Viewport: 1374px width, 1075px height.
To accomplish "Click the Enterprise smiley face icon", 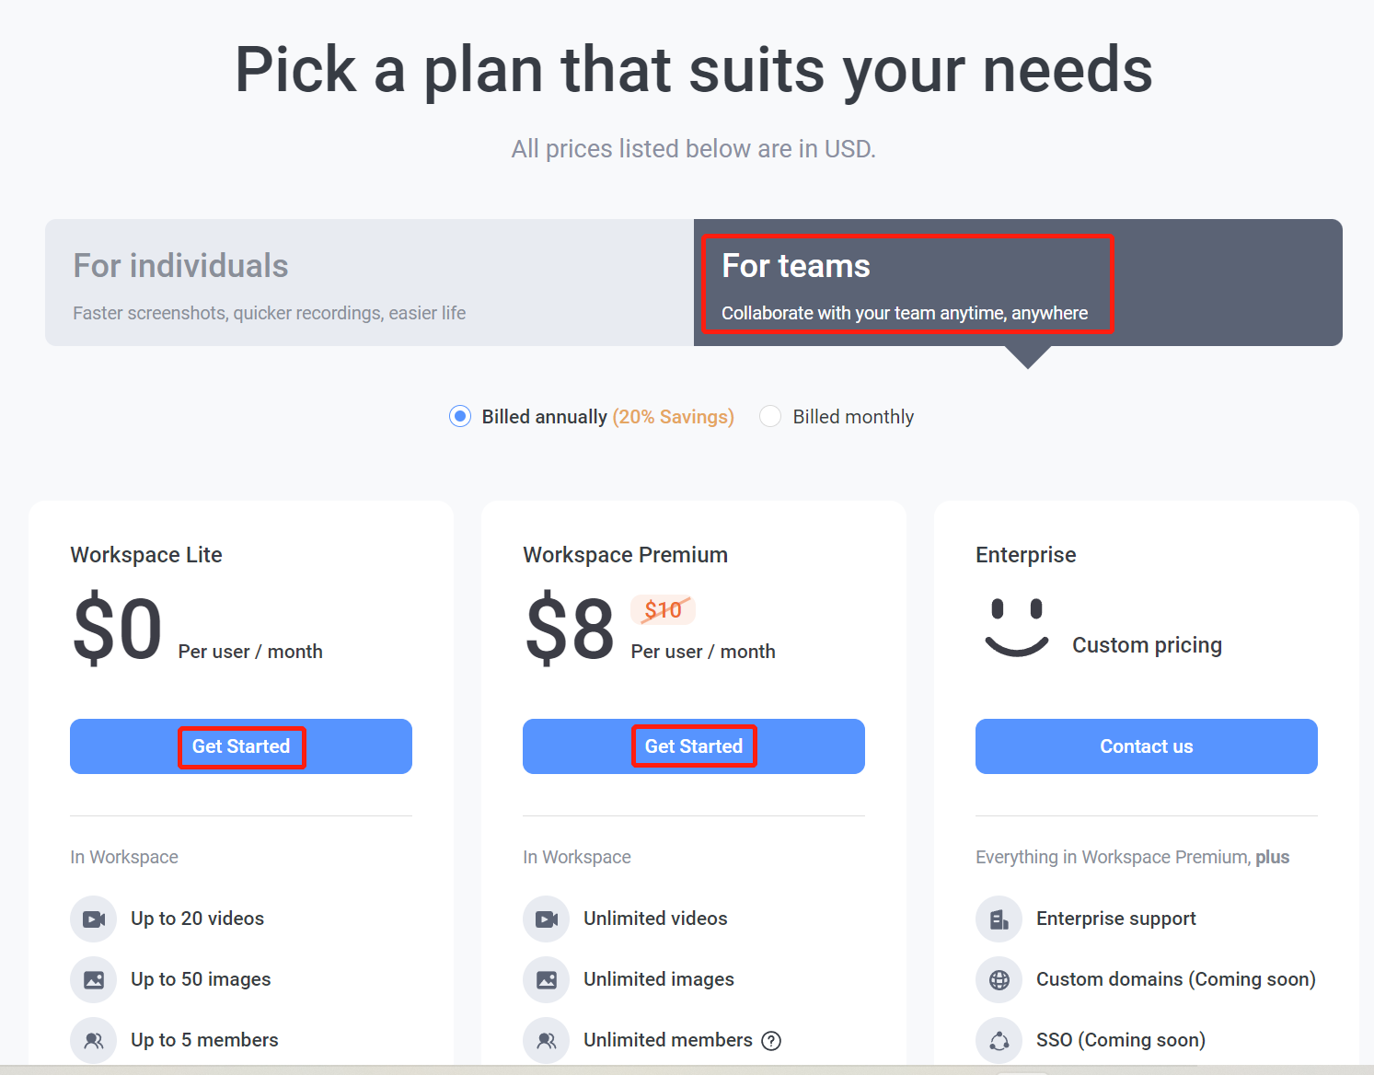I will (x=1016, y=628).
